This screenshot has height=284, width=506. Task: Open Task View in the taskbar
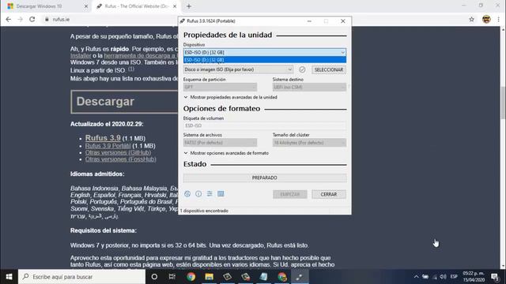(172, 277)
